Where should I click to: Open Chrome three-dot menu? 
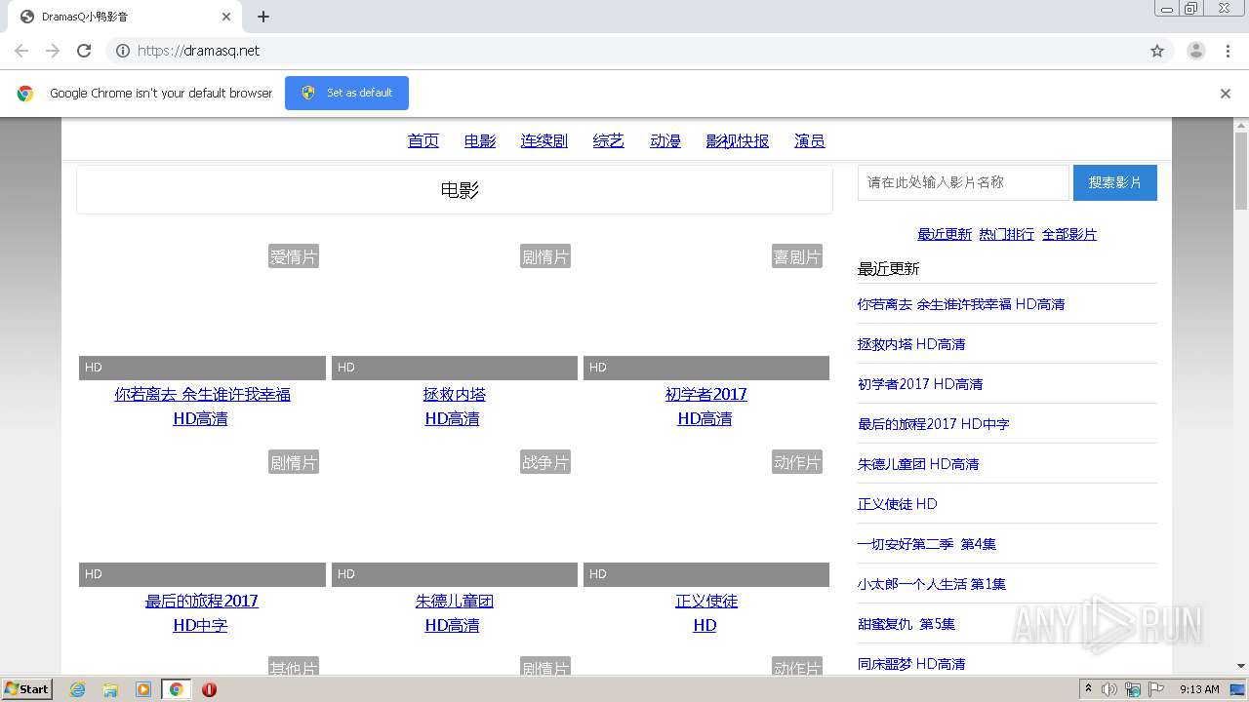pyautogui.click(x=1229, y=51)
